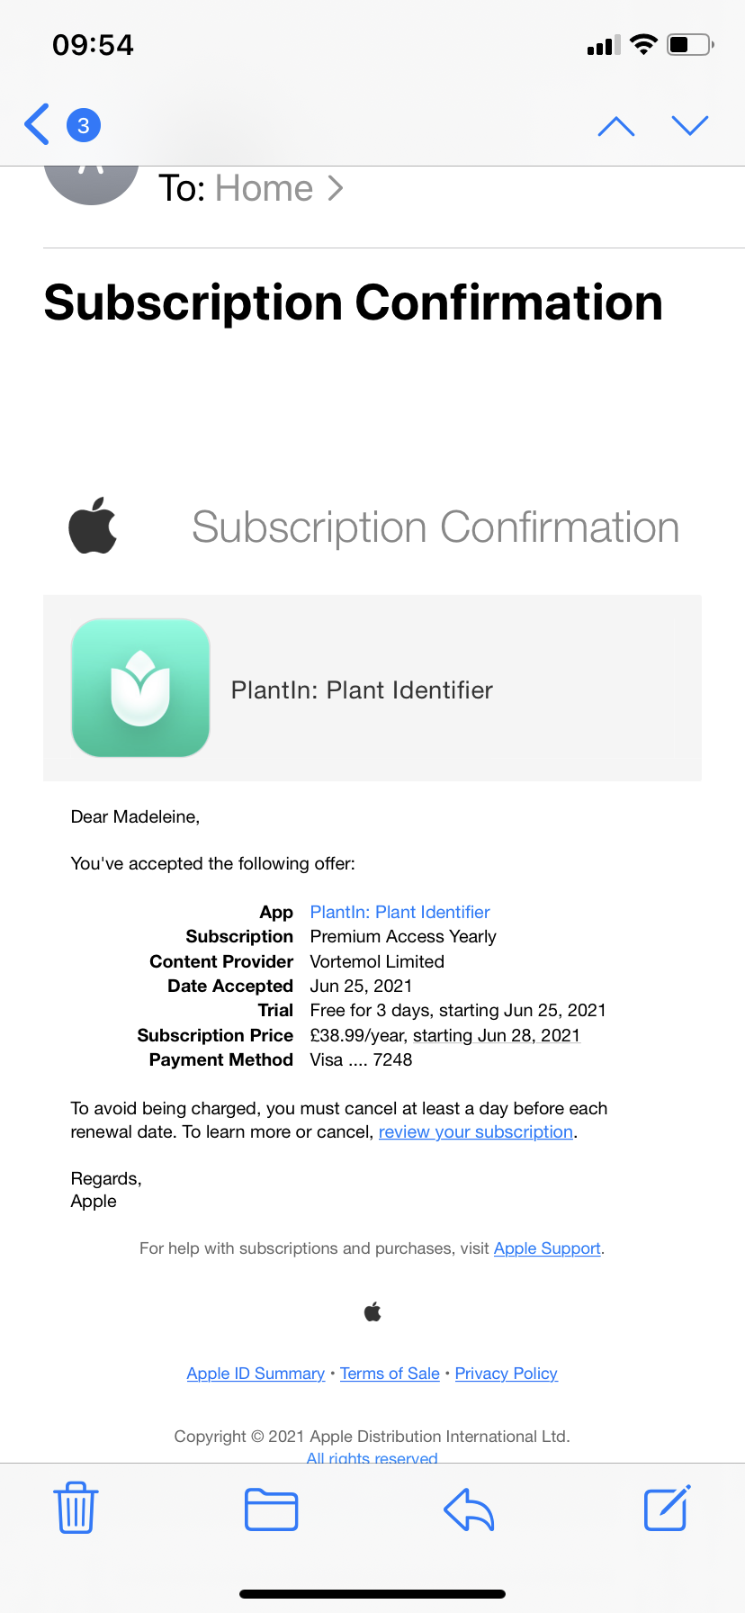This screenshot has width=745, height=1613.
Task: Move email using the folder icon
Action: (272, 1509)
